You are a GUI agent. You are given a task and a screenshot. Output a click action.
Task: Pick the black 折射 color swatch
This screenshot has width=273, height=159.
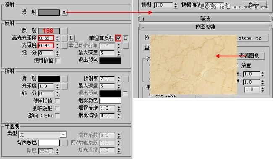point(49,79)
